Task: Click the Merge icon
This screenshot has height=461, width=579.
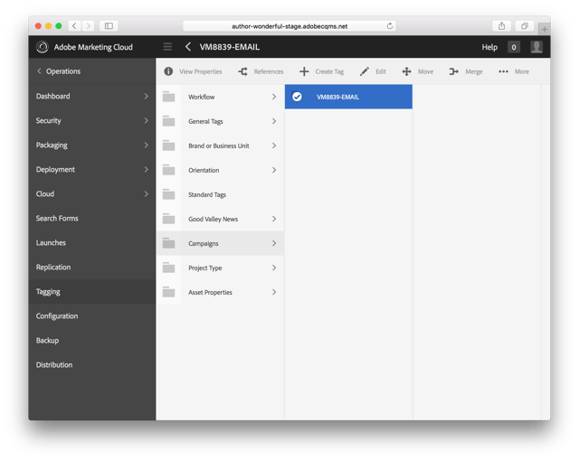Action: [454, 71]
